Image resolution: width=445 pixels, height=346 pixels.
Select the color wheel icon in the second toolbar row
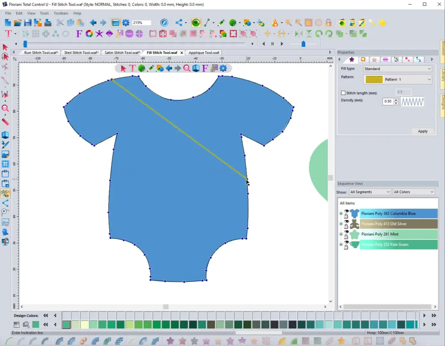click(89, 33)
